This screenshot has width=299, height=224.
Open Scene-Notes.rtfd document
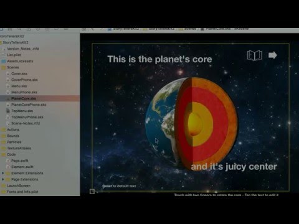click(26, 123)
